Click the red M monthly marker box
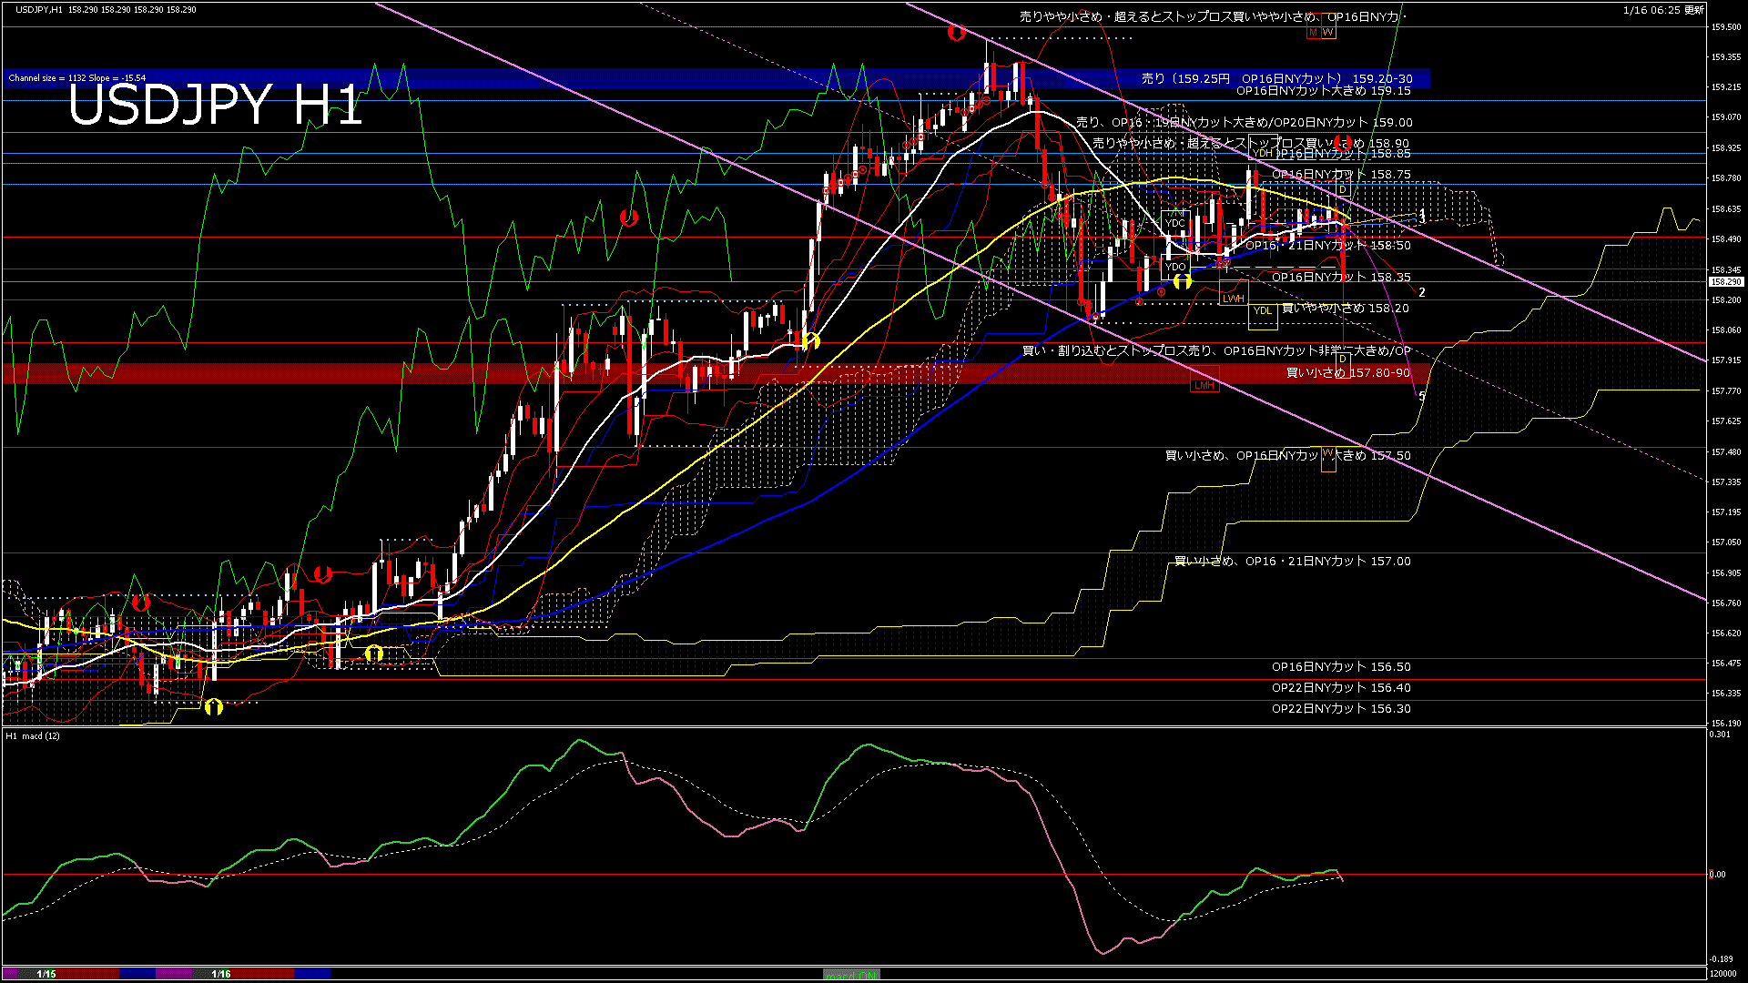The width and height of the screenshot is (1748, 983). pos(1313,33)
